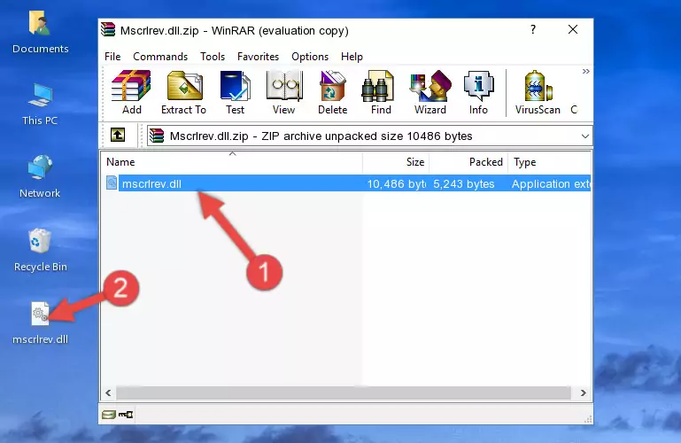Screen dimensions: 681x443
Task: Expand hidden toolbar buttons chevron
Action: coord(586,71)
